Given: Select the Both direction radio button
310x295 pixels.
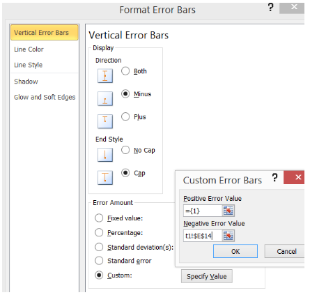Looking at the screenshot, I should pyautogui.click(x=125, y=71).
